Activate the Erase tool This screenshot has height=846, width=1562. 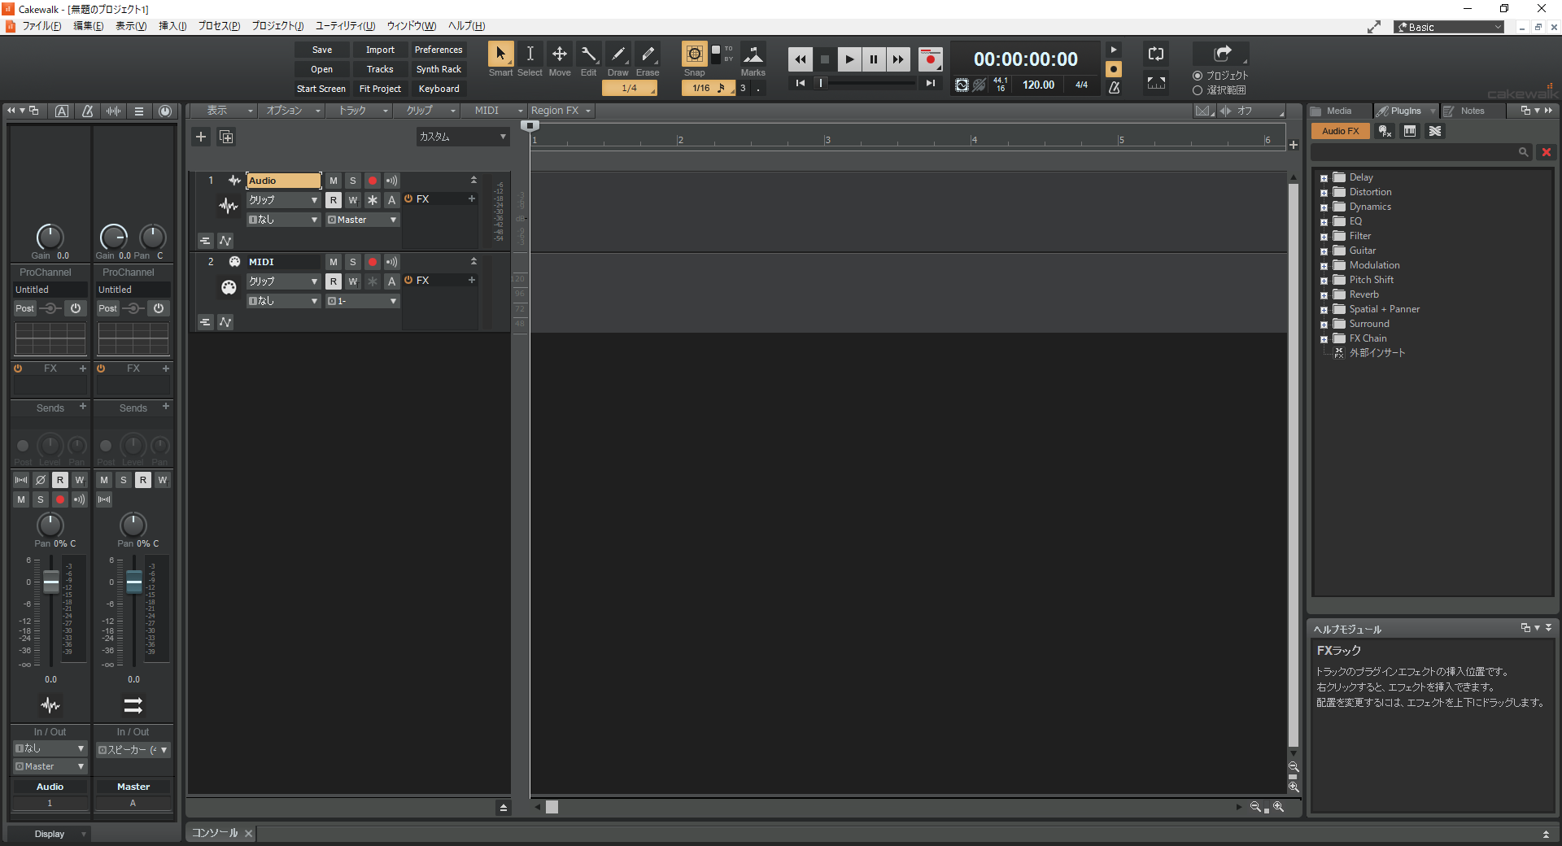(x=648, y=55)
